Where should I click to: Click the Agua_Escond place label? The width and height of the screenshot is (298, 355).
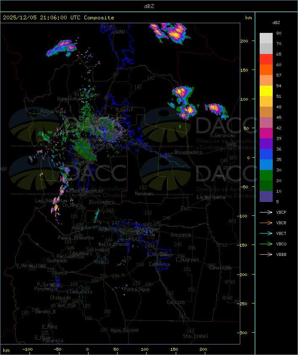tap(124, 330)
